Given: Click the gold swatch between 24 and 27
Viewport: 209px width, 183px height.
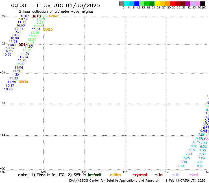Looking at the screenshot, I should click(162, 3).
